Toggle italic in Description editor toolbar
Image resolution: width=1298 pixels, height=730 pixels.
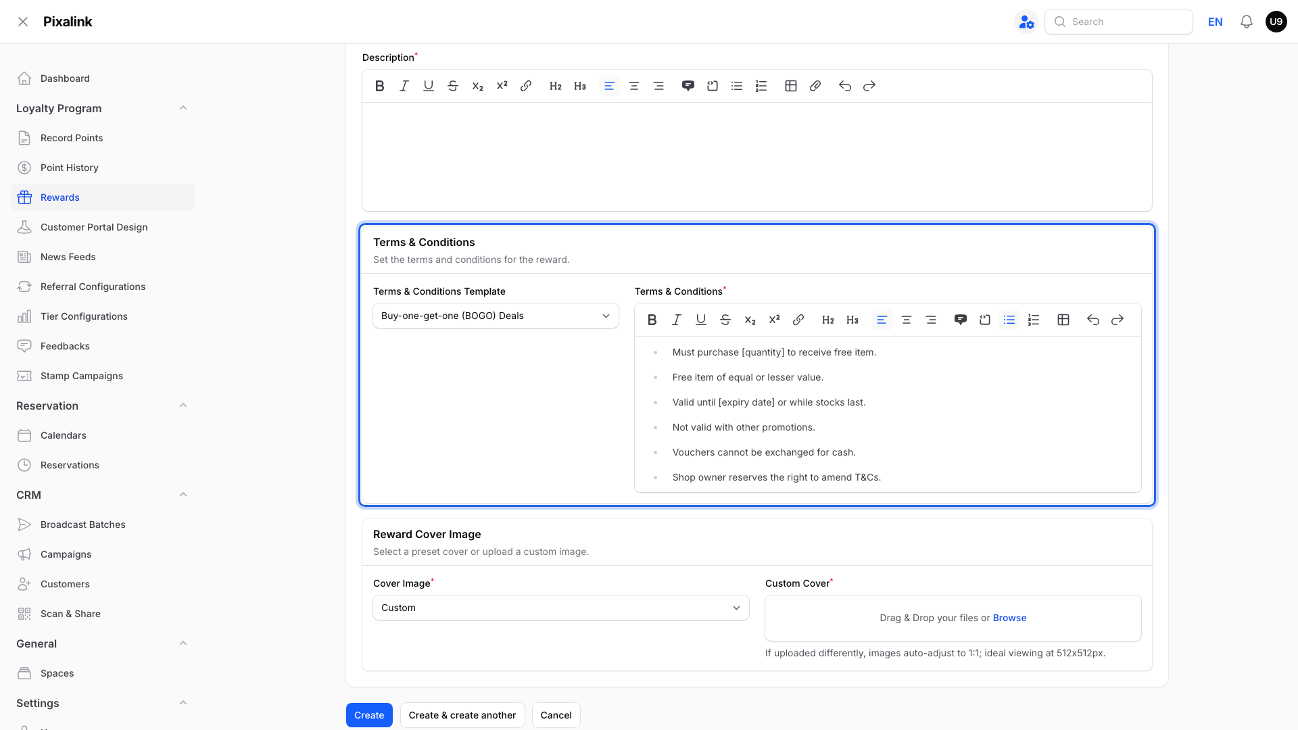point(404,86)
